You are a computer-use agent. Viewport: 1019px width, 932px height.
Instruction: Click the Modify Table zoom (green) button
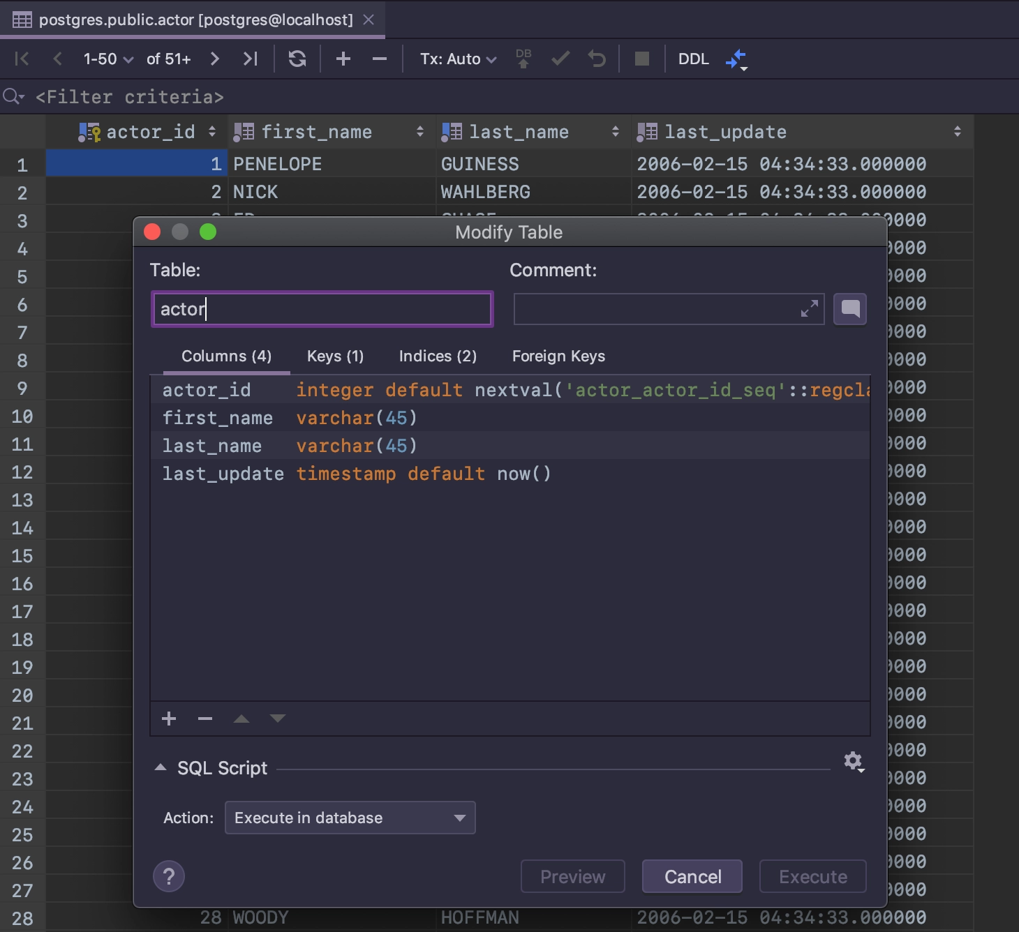pos(208,232)
